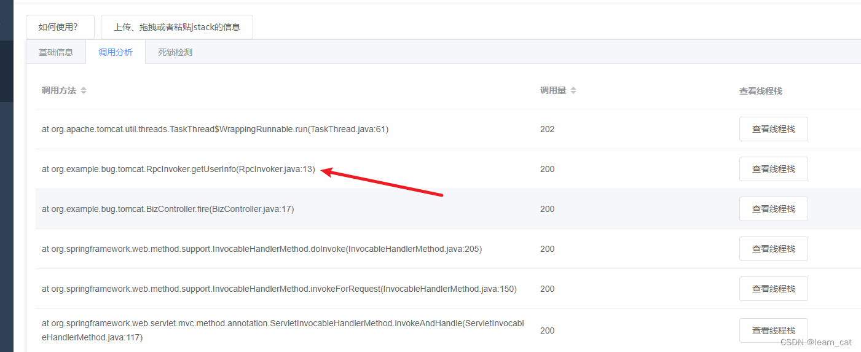861x352 pixels.
Task: Click the 调用量 column header label
Action: point(553,90)
